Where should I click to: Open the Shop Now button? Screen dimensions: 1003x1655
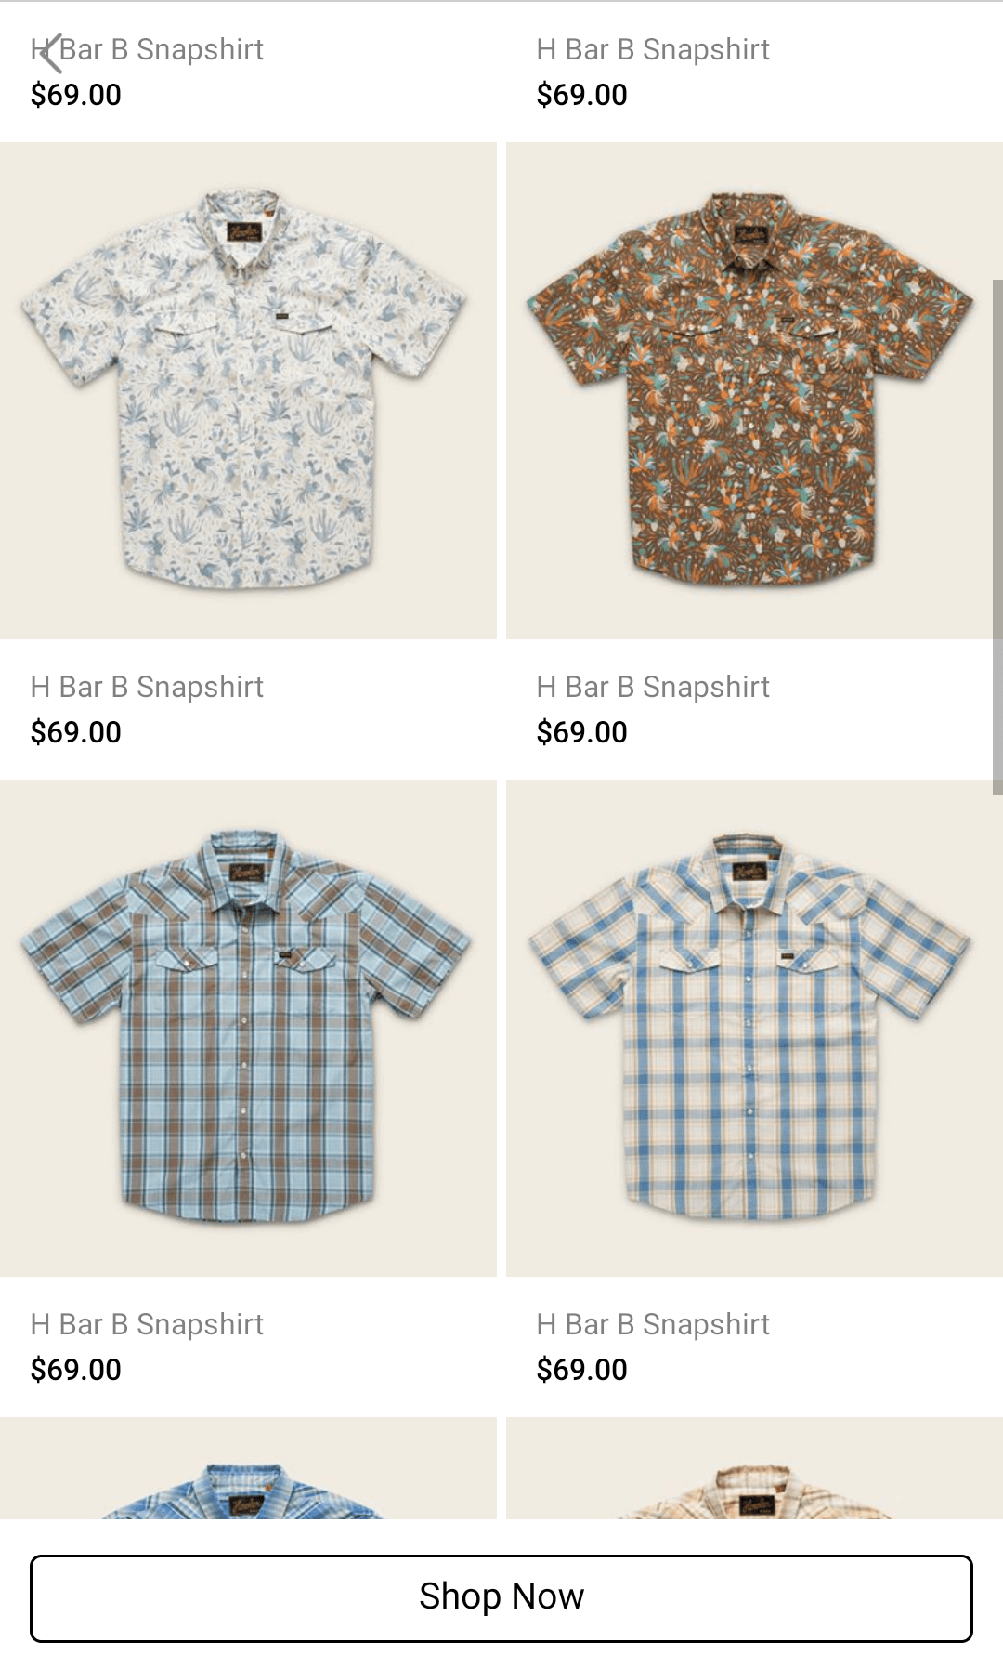[501, 1597]
